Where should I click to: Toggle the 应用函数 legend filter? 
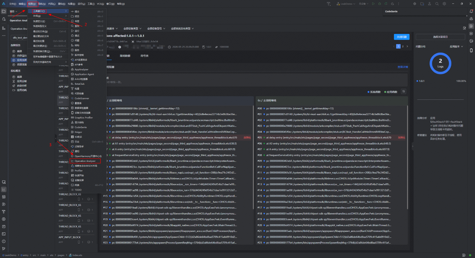(x=391, y=92)
